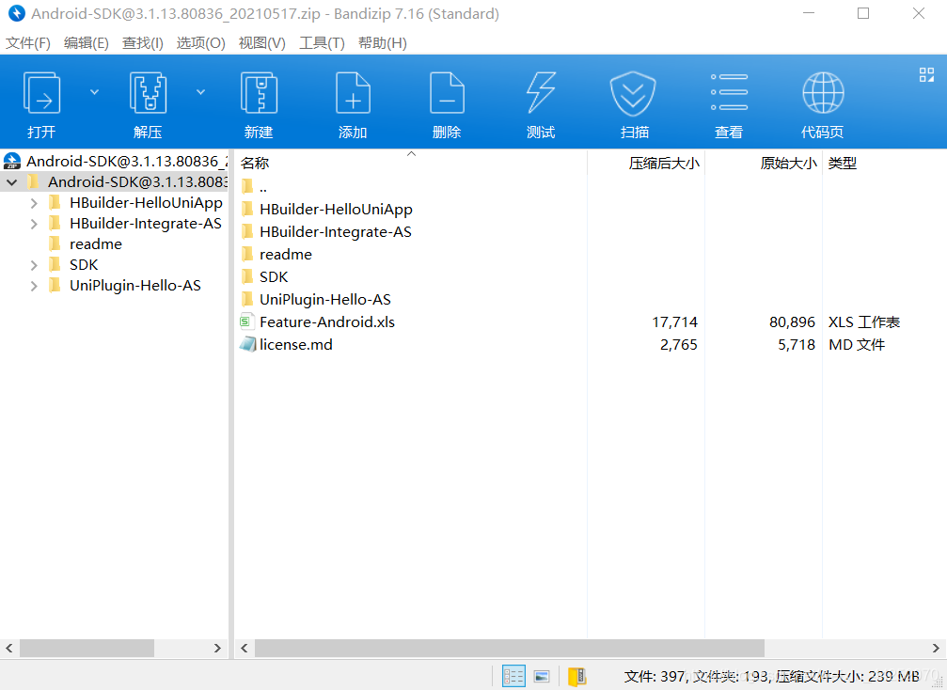Collapse the Android-SDK@3.1.13.8083 tree folder
This screenshot has width=947, height=690.
12,181
